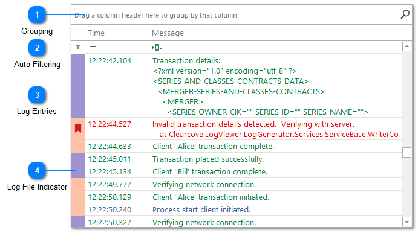Click the group-by panel drop area text

(x=155, y=15)
